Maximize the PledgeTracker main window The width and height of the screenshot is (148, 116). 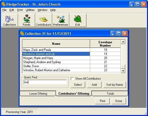click(x=138, y=4)
